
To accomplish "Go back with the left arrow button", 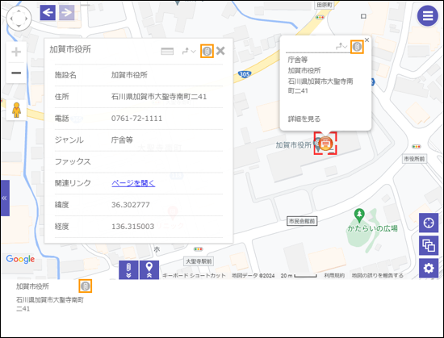I will point(48,12).
